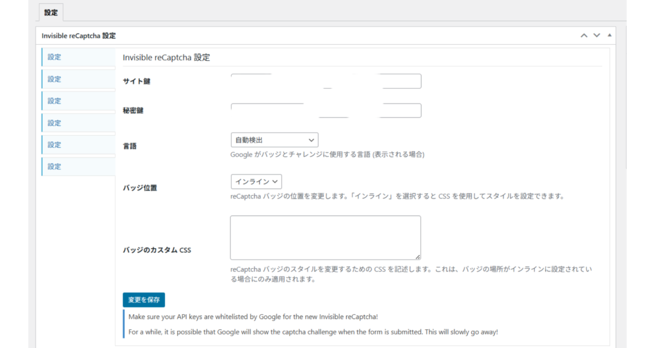Click the move panel up arrow icon
This screenshot has width=655, height=348.
pos(583,36)
